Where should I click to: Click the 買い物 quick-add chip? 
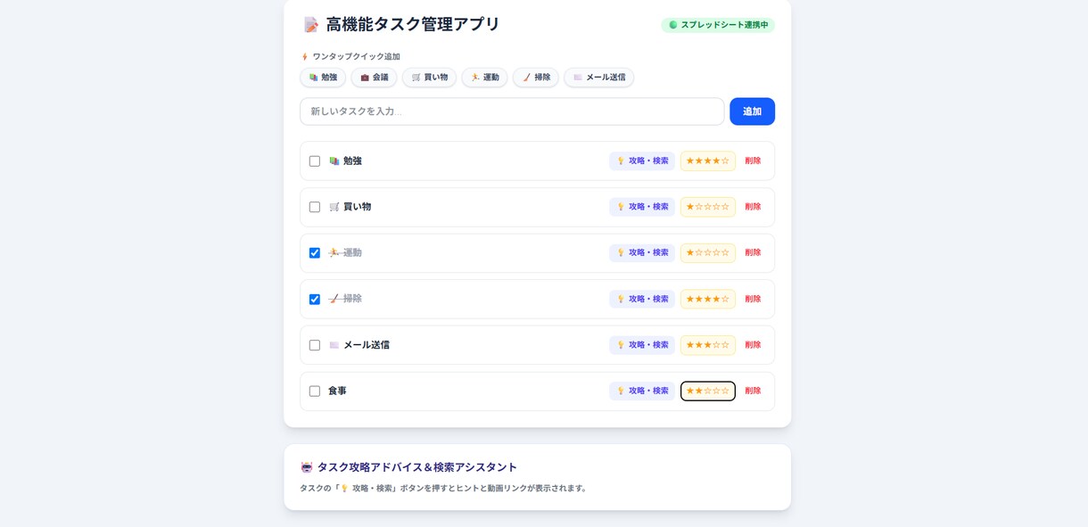(x=429, y=78)
